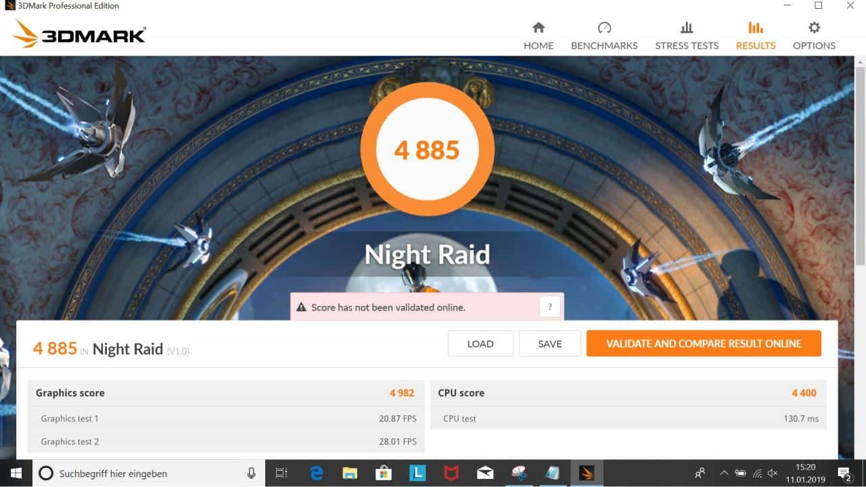The width and height of the screenshot is (866, 487).
Task: Show hidden system tray icons
Action: click(724, 473)
